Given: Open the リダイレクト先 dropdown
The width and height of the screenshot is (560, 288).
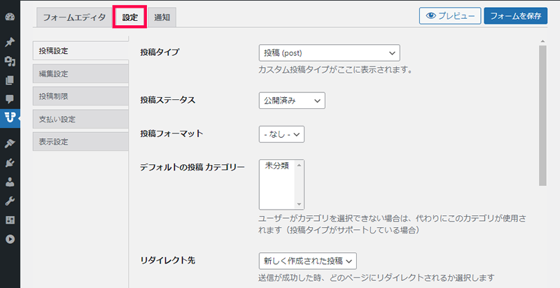Looking at the screenshot, I should coord(307,261).
